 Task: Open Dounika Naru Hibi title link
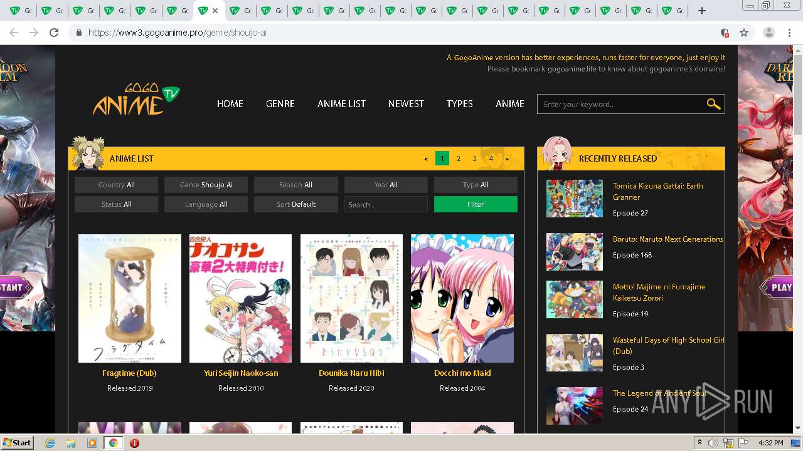[x=351, y=373]
